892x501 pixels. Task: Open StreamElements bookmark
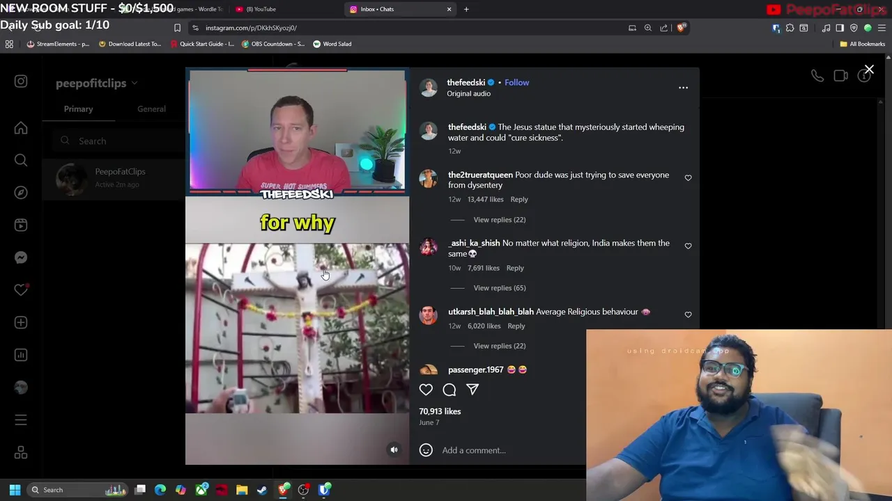tap(58, 44)
